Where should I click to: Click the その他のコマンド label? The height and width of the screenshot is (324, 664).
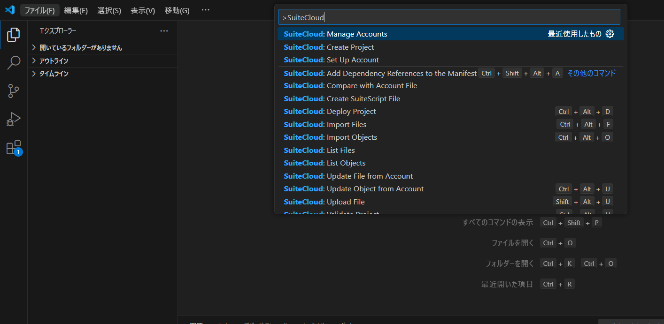click(x=592, y=73)
